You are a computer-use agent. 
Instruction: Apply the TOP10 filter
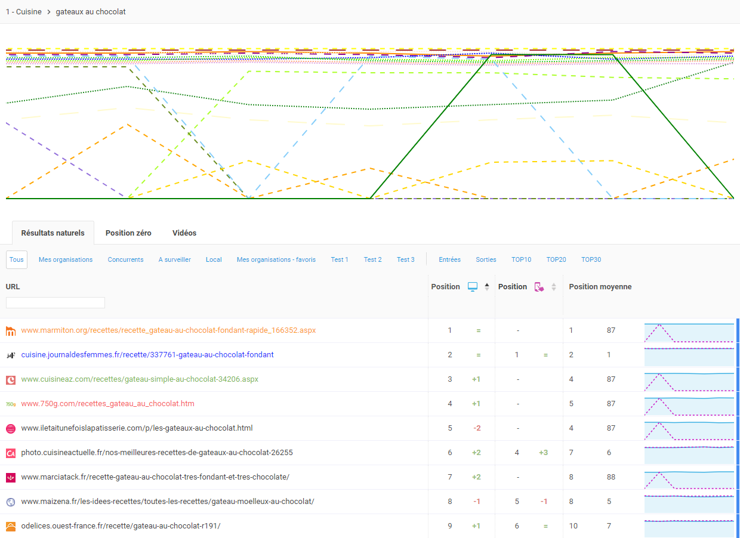521,259
